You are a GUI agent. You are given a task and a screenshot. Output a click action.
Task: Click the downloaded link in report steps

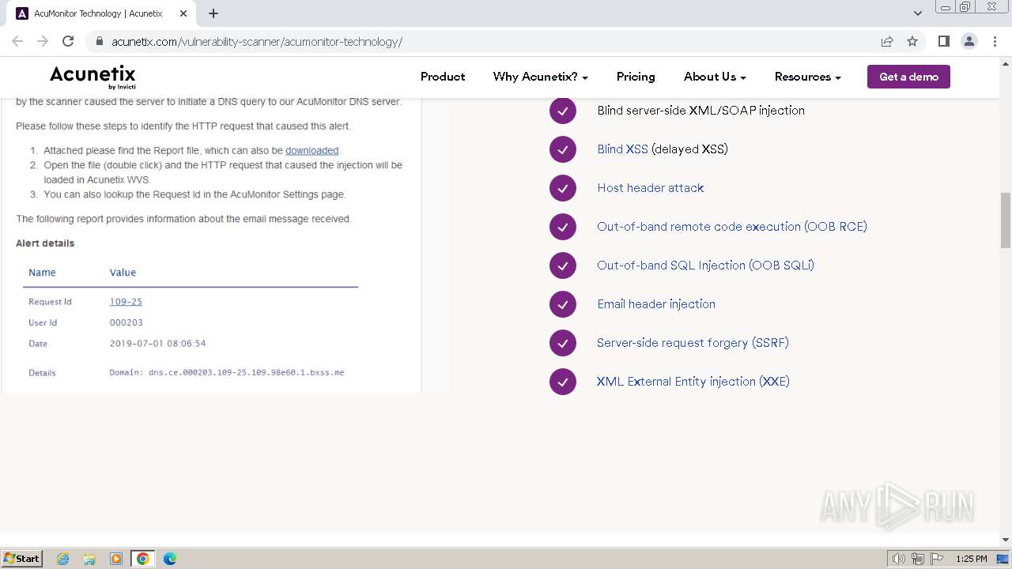[312, 150]
